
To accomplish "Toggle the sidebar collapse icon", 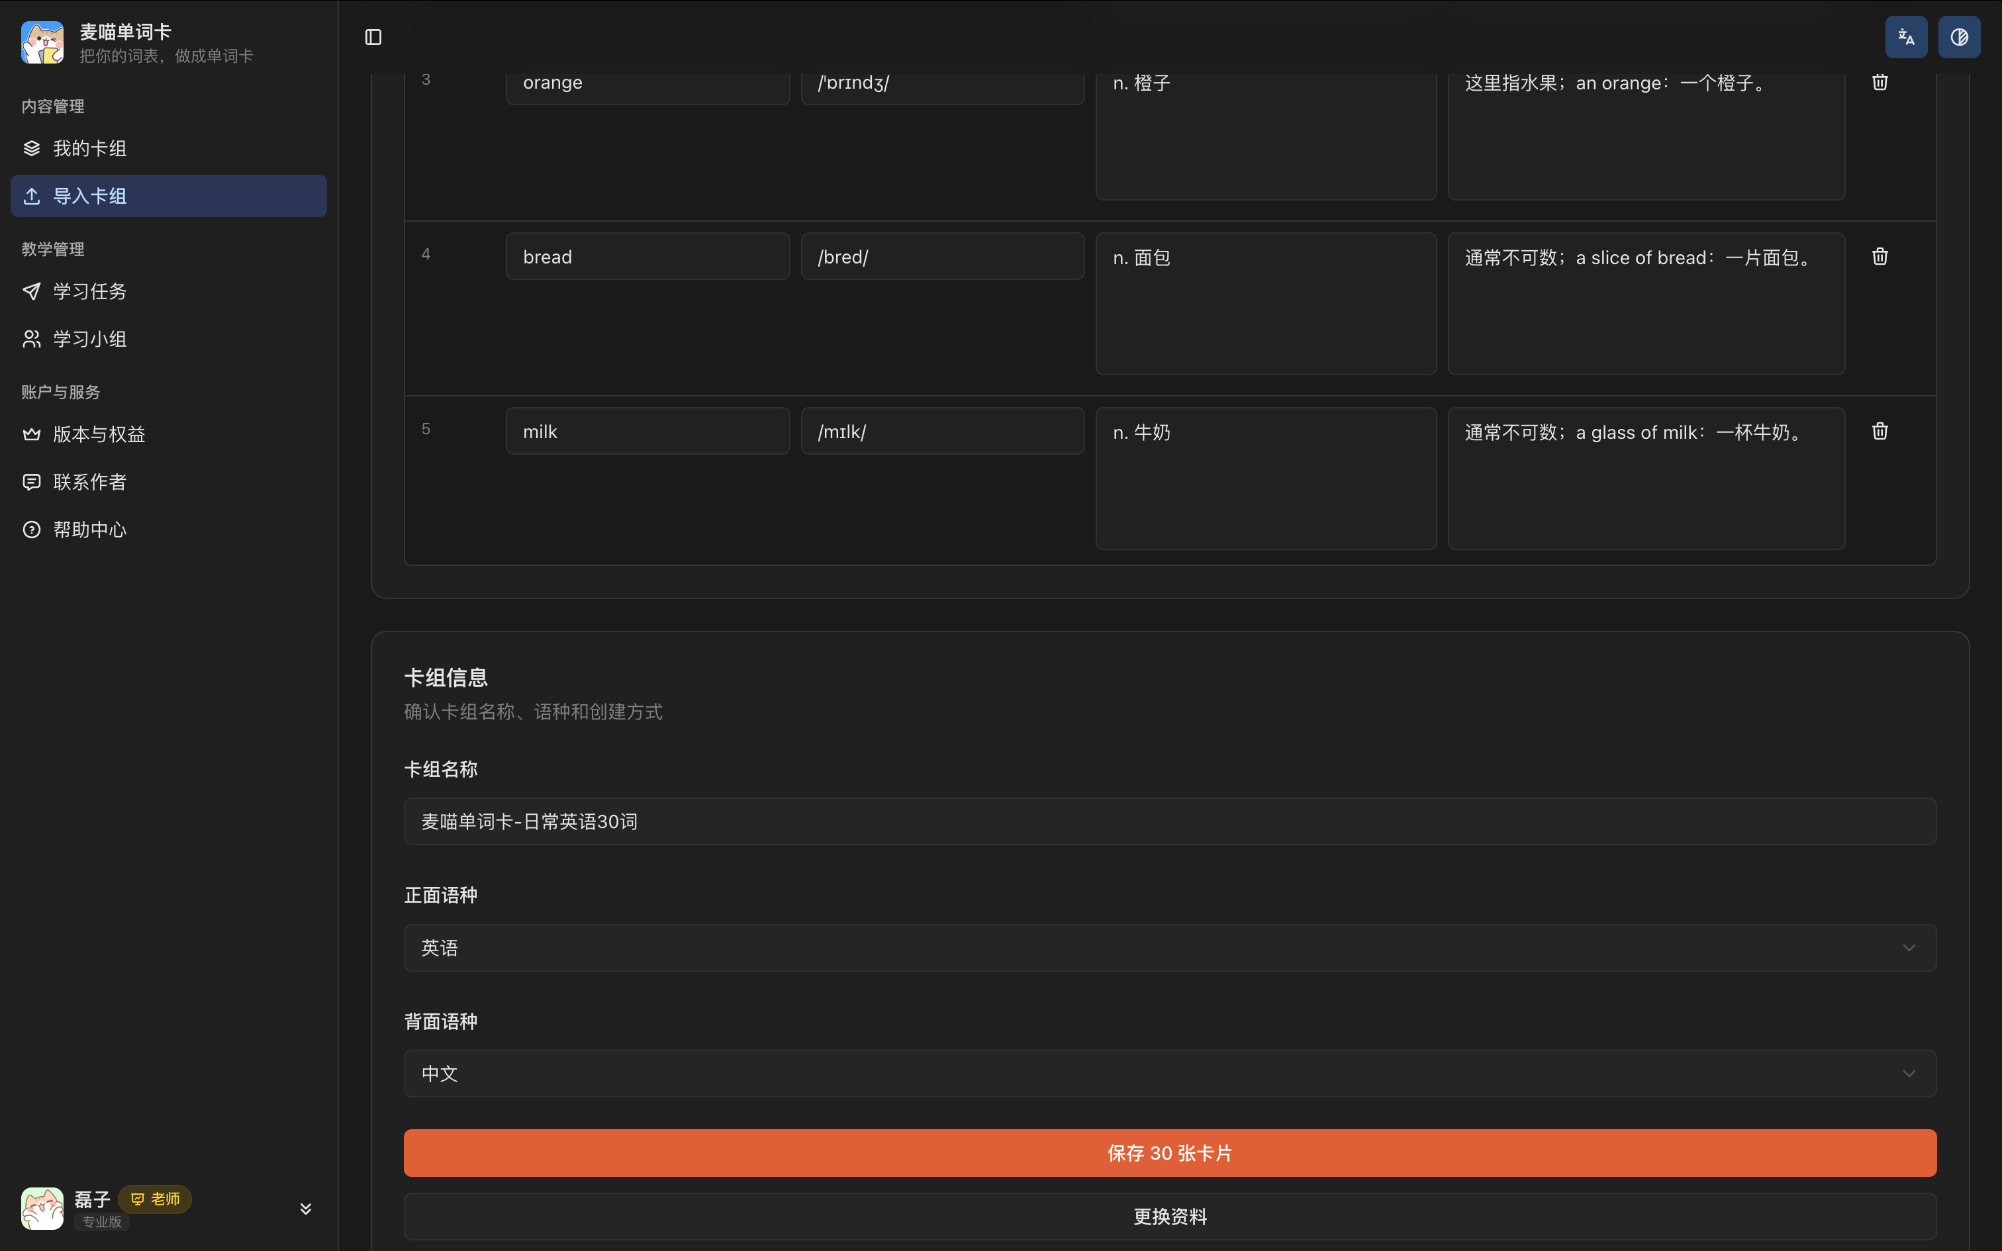I will pos(373,37).
